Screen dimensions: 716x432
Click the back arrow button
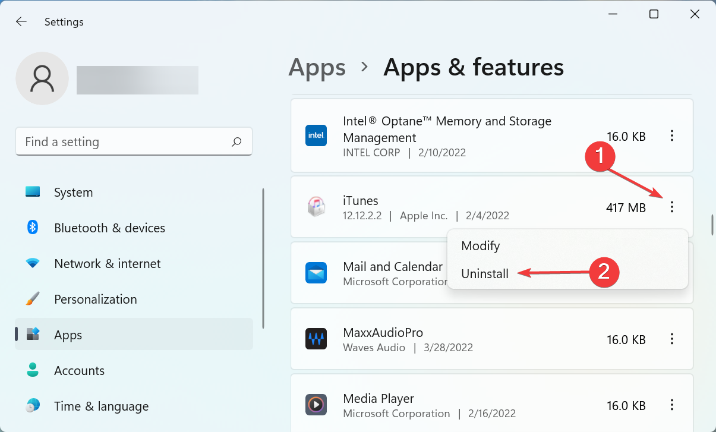[21, 21]
